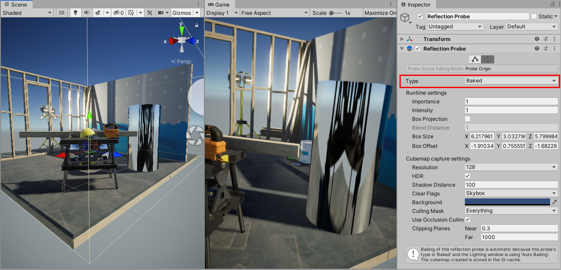Open the probe Type dropdown showing Baked
This screenshot has width=561, height=270.
[x=511, y=81]
